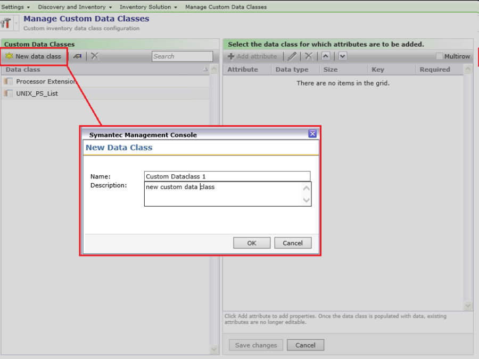Click scroll up arrow in attributes grid
The width and height of the screenshot is (479, 359).
[x=468, y=69]
